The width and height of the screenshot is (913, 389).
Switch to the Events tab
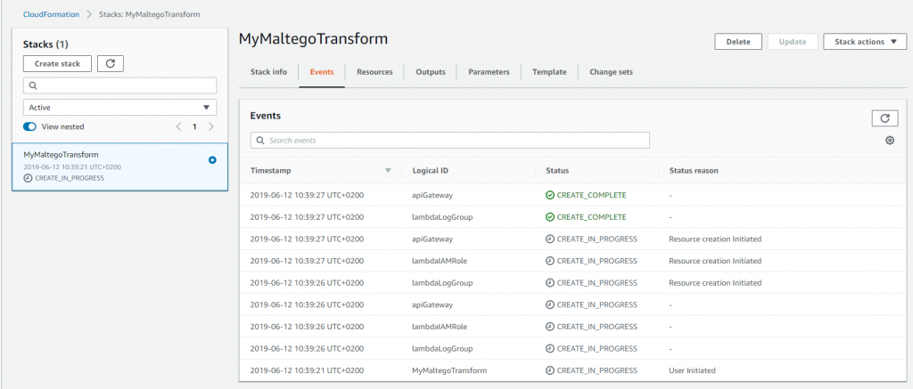[x=321, y=72]
